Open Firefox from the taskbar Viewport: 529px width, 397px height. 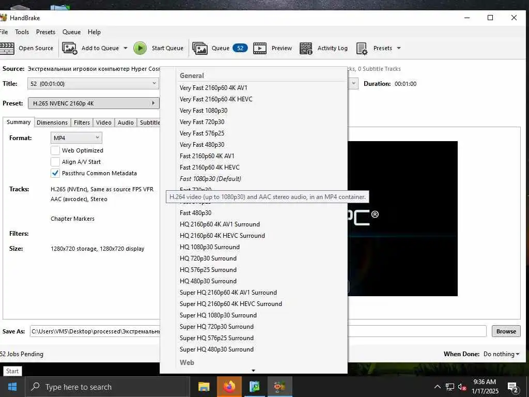pos(229,387)
